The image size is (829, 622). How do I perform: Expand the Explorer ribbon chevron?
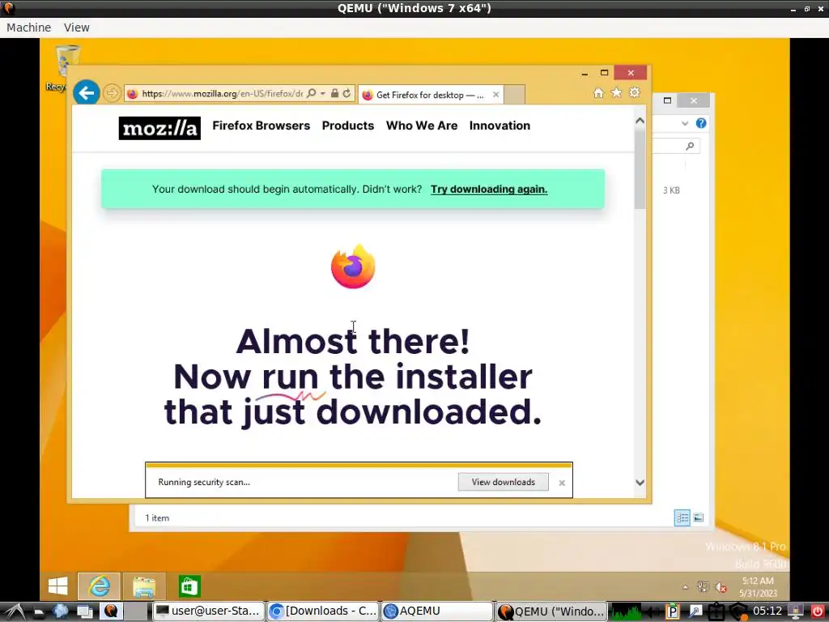coord(685,124)
